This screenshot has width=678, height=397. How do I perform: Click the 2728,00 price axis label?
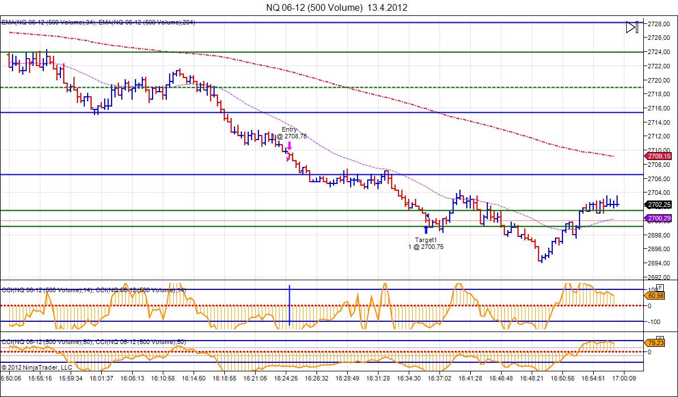(659, 24)
